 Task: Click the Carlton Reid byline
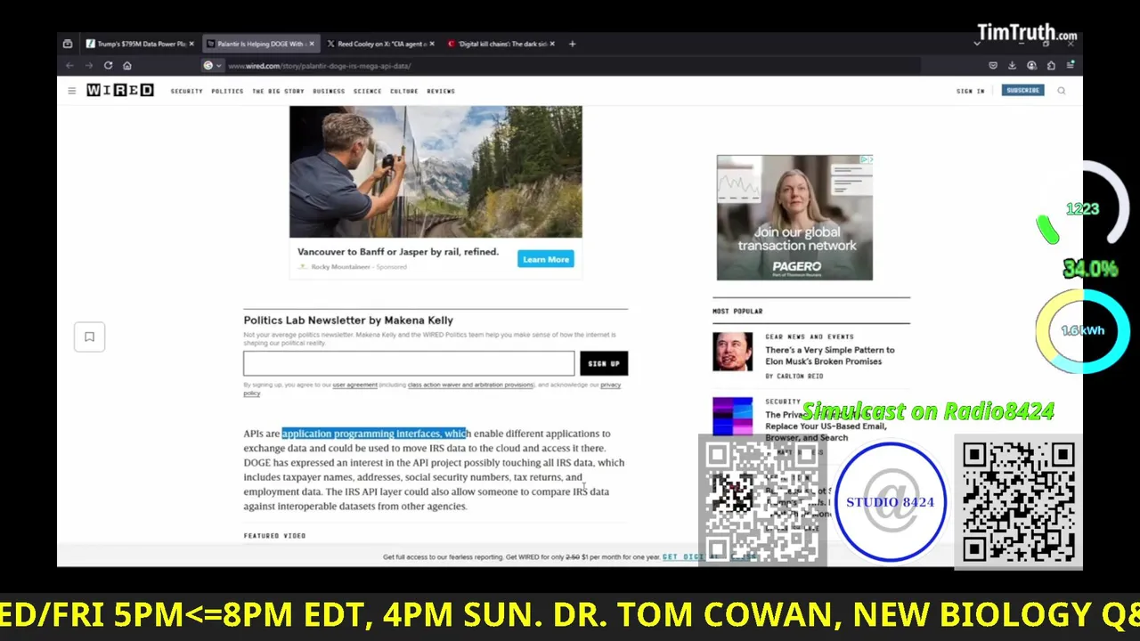tap(794, 377)
